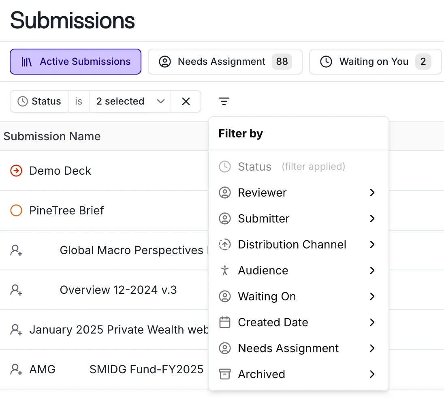Click the 'is' filter operator
This screenshot has height=398, width=444.
point(79,101)
